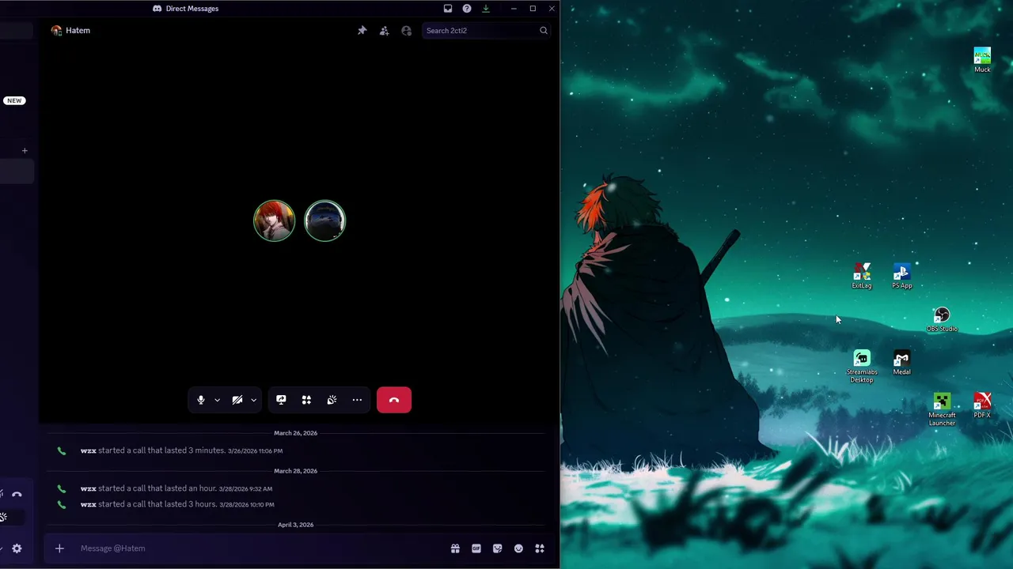
Task: Open more call options ellipsis
Action: coord(357,400)
